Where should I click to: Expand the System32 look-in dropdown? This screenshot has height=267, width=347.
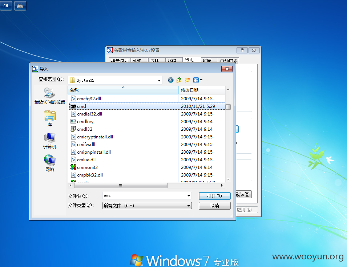pyautogui.click(x=159, y=80)
